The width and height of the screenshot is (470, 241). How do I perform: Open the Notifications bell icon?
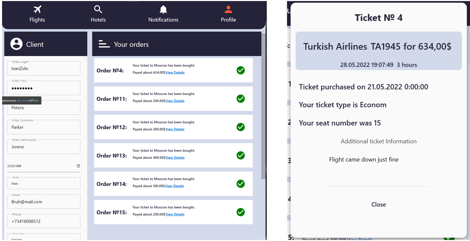tap(163, 9)
